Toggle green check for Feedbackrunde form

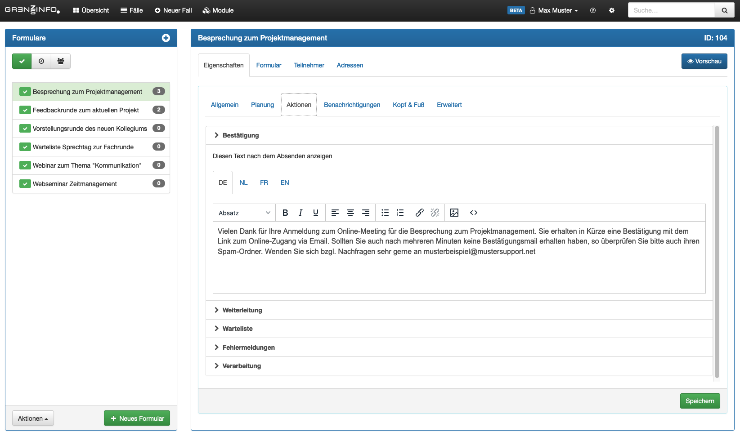25,110
